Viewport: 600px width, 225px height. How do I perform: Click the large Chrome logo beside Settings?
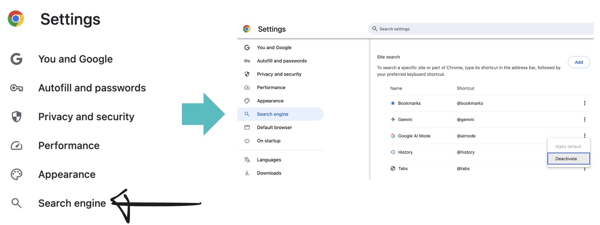click(x=16, y=19)
